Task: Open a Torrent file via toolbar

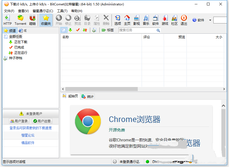Action: coord(20,20)
